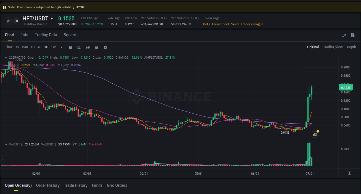The image size is (361, 194).
Task: Click the Launchpool token tag
Action: pyautogui.click(x=220, y=24)
